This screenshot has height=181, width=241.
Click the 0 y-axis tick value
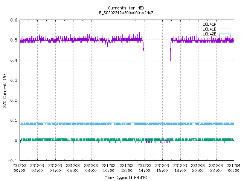tap(16, 141)
